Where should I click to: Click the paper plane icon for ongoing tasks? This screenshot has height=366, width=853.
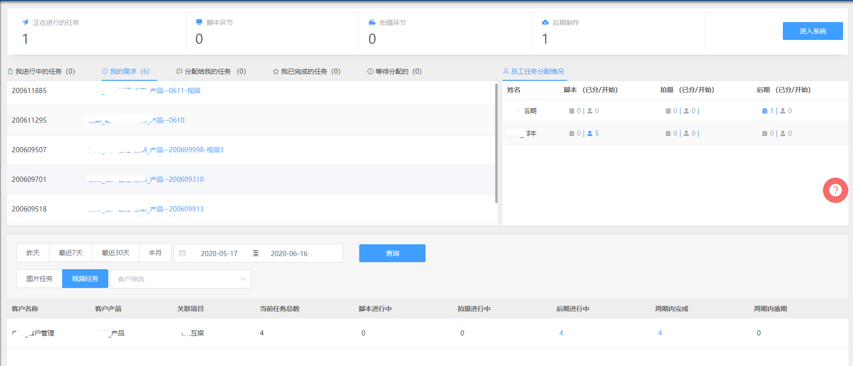[x=25, y=23]
